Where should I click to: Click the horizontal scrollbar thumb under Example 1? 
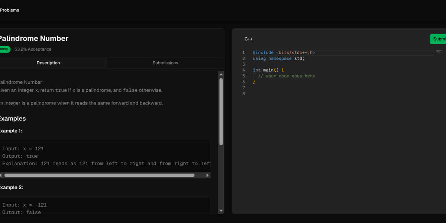[99, 175]
